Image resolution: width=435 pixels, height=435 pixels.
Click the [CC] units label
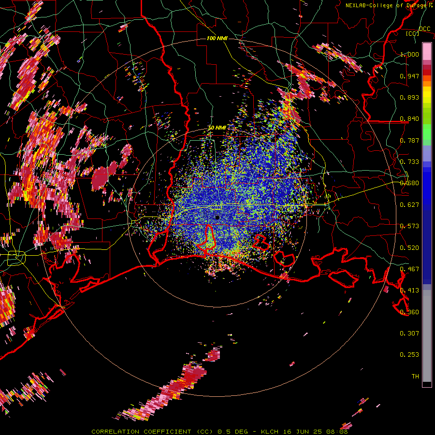pos(413,33)
